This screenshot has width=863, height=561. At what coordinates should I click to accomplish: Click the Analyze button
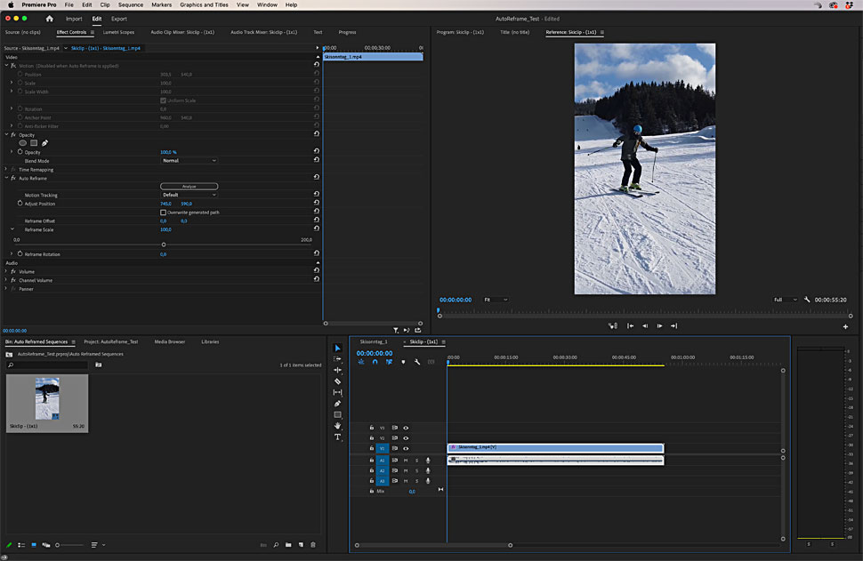pos(189,187)
